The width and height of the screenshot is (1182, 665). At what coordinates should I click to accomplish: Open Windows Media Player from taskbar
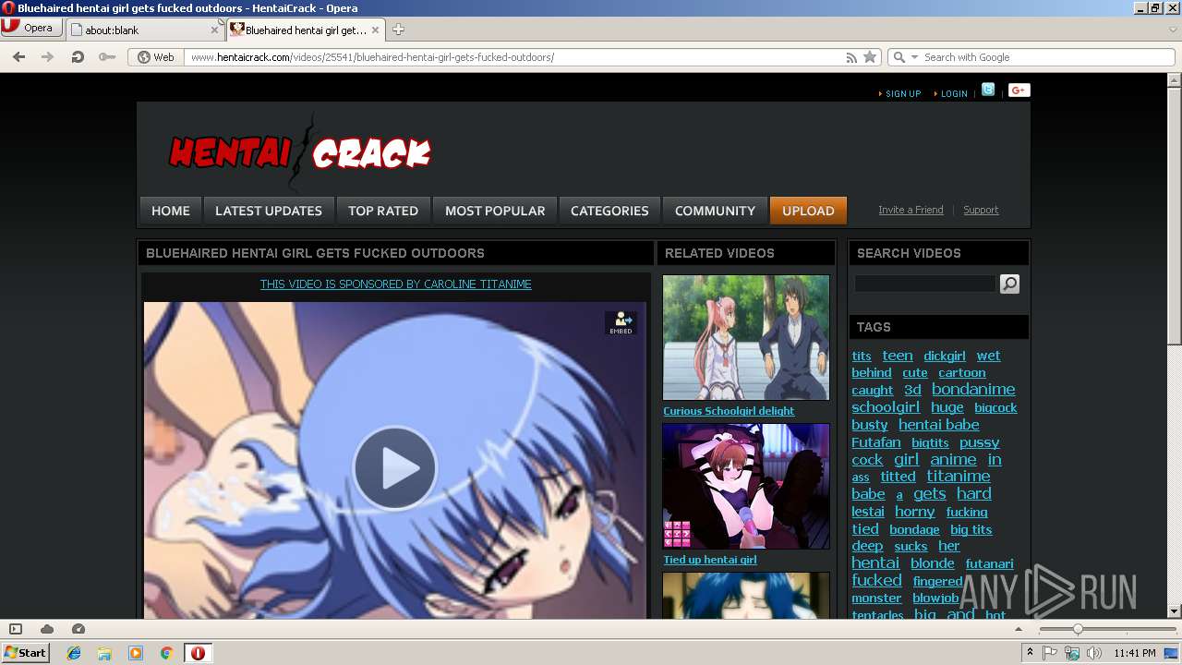(x=136, y=653)
